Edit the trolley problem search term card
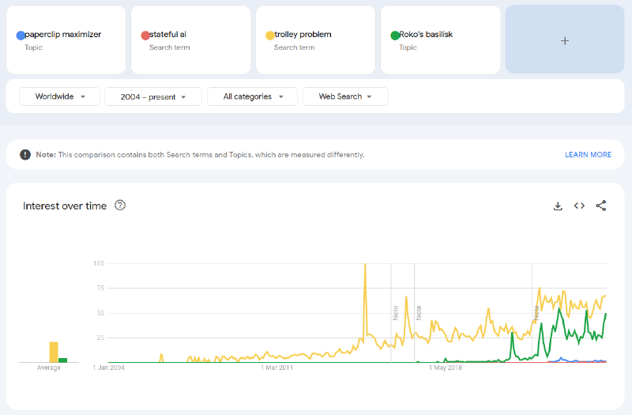The width and height of the screenshot is (632, 415). [315, 40]
